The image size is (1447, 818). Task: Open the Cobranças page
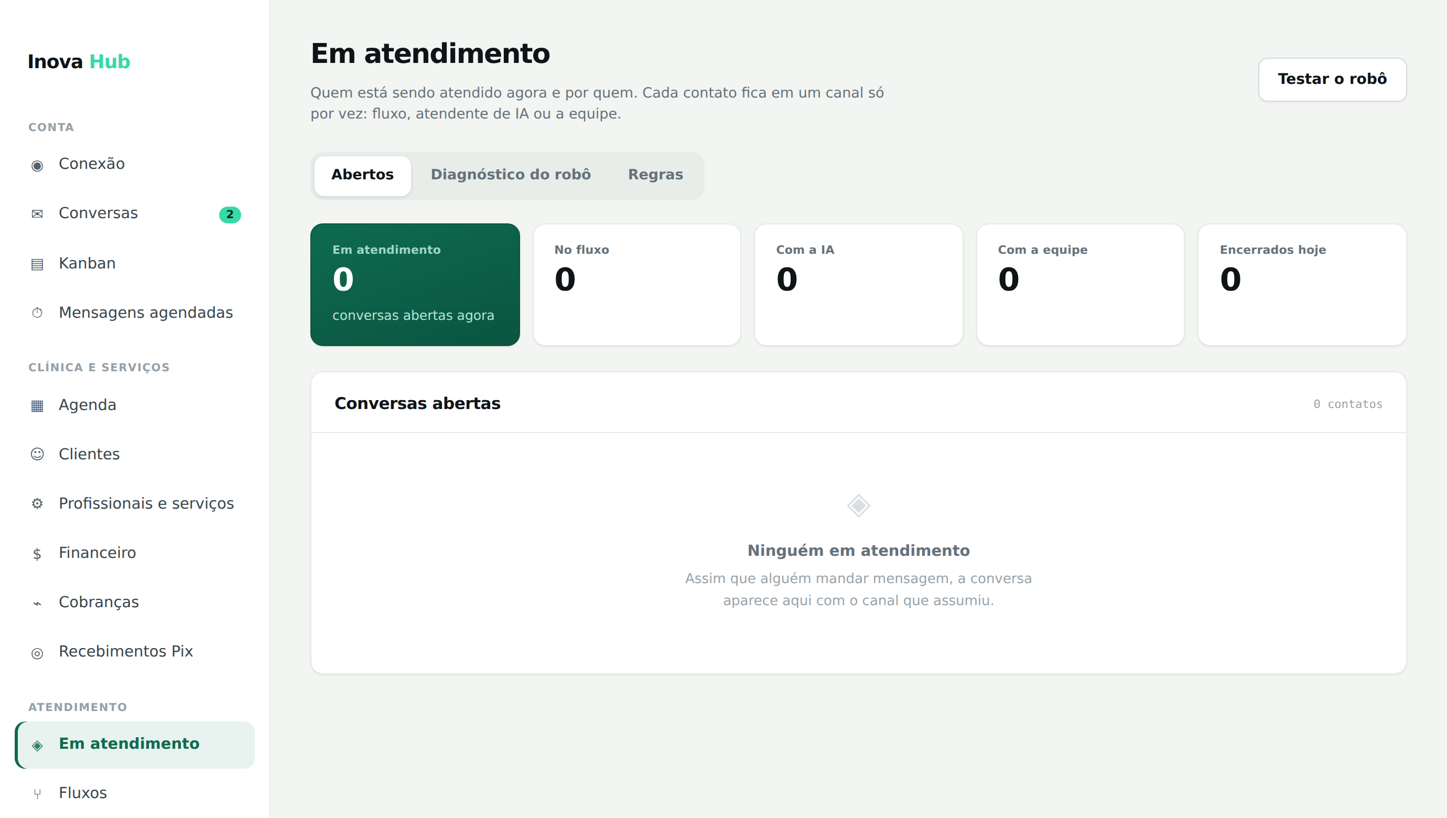tap(135, 602)
